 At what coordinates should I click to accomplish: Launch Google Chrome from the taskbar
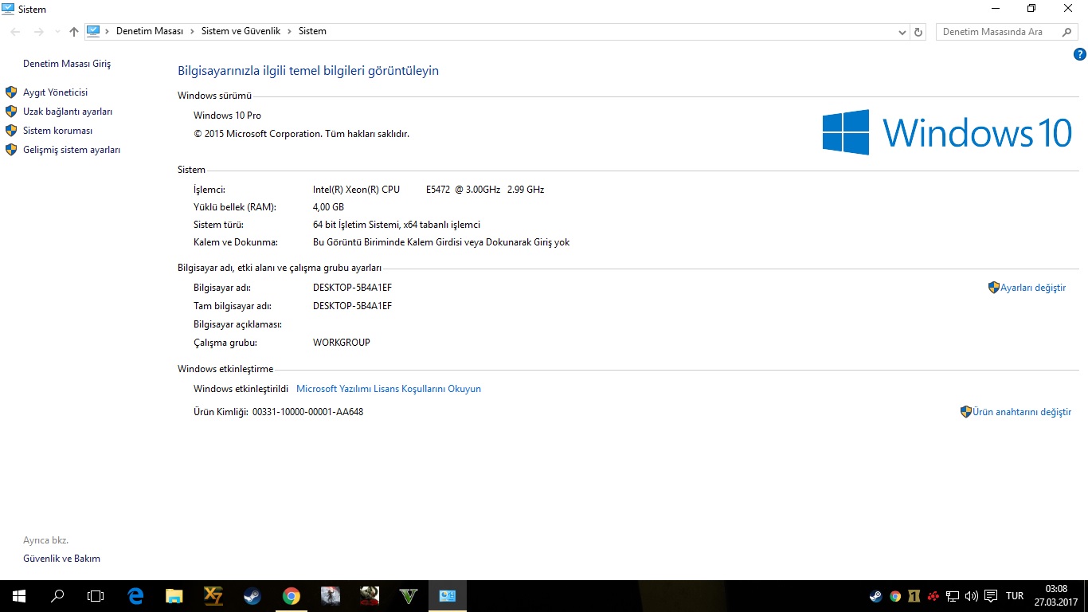(x=292, y=596)
